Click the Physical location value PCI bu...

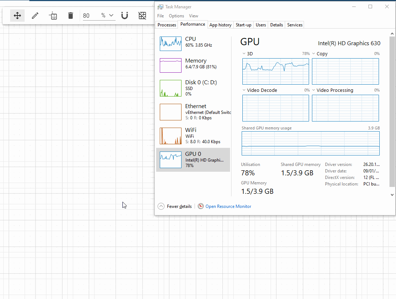(x=371, y=184)
